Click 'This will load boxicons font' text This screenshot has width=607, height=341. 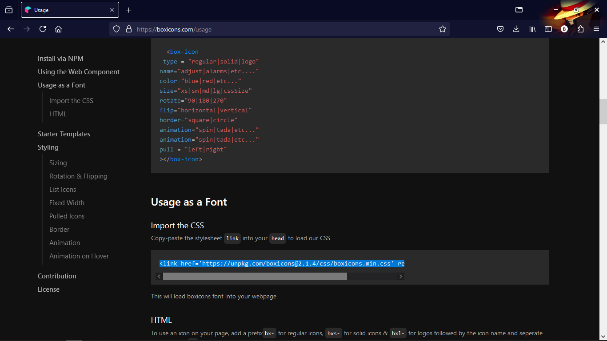(x=214, y=296)
